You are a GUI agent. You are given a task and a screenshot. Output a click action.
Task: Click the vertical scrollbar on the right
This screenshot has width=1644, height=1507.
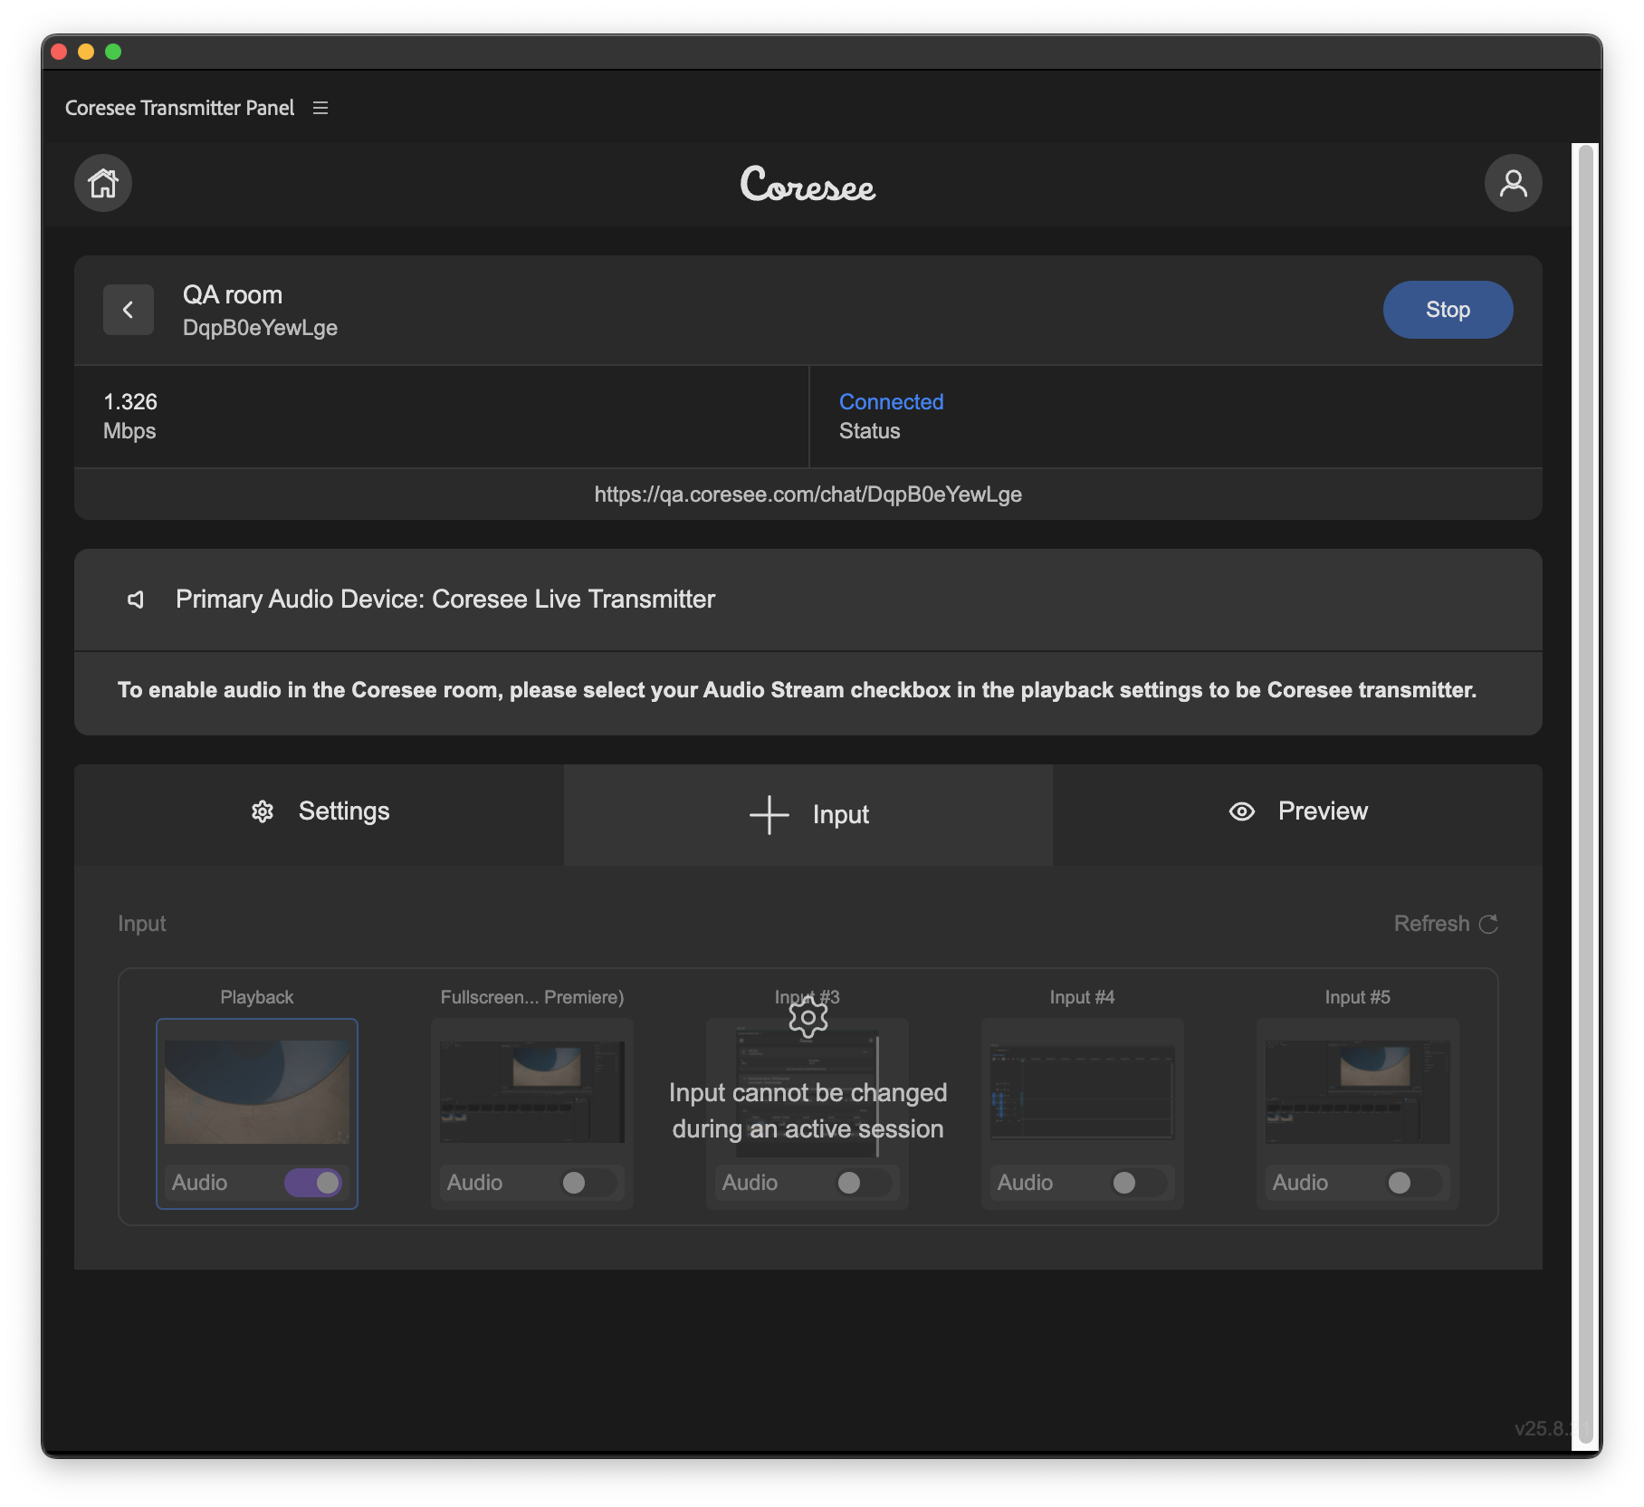pyautogui.click(x=1585, y=795)
